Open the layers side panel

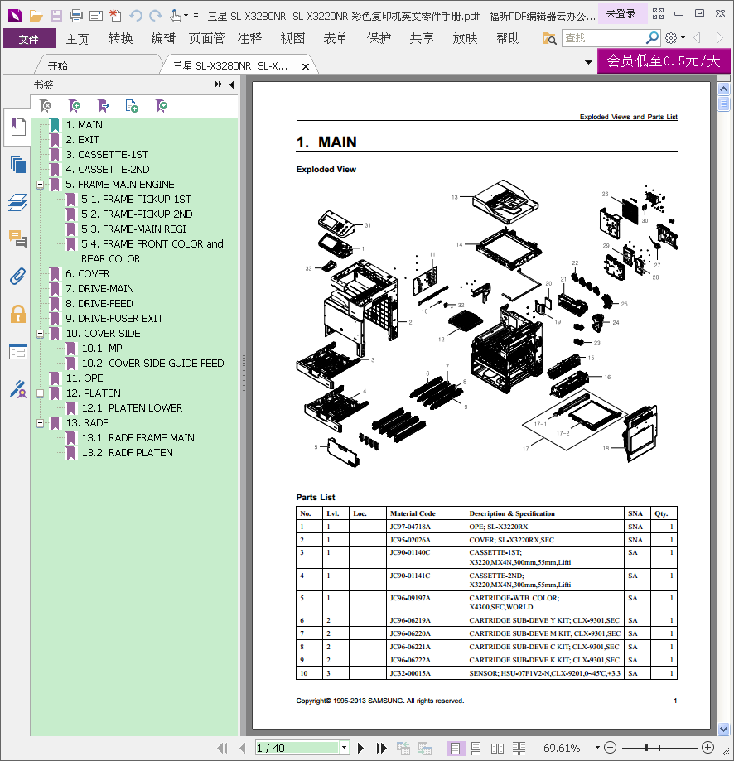point(18,202)
